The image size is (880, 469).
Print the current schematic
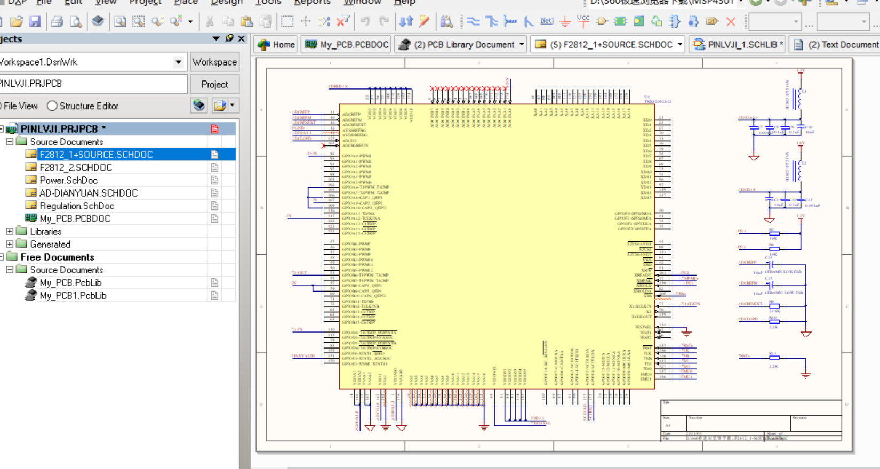coord(57,22)
